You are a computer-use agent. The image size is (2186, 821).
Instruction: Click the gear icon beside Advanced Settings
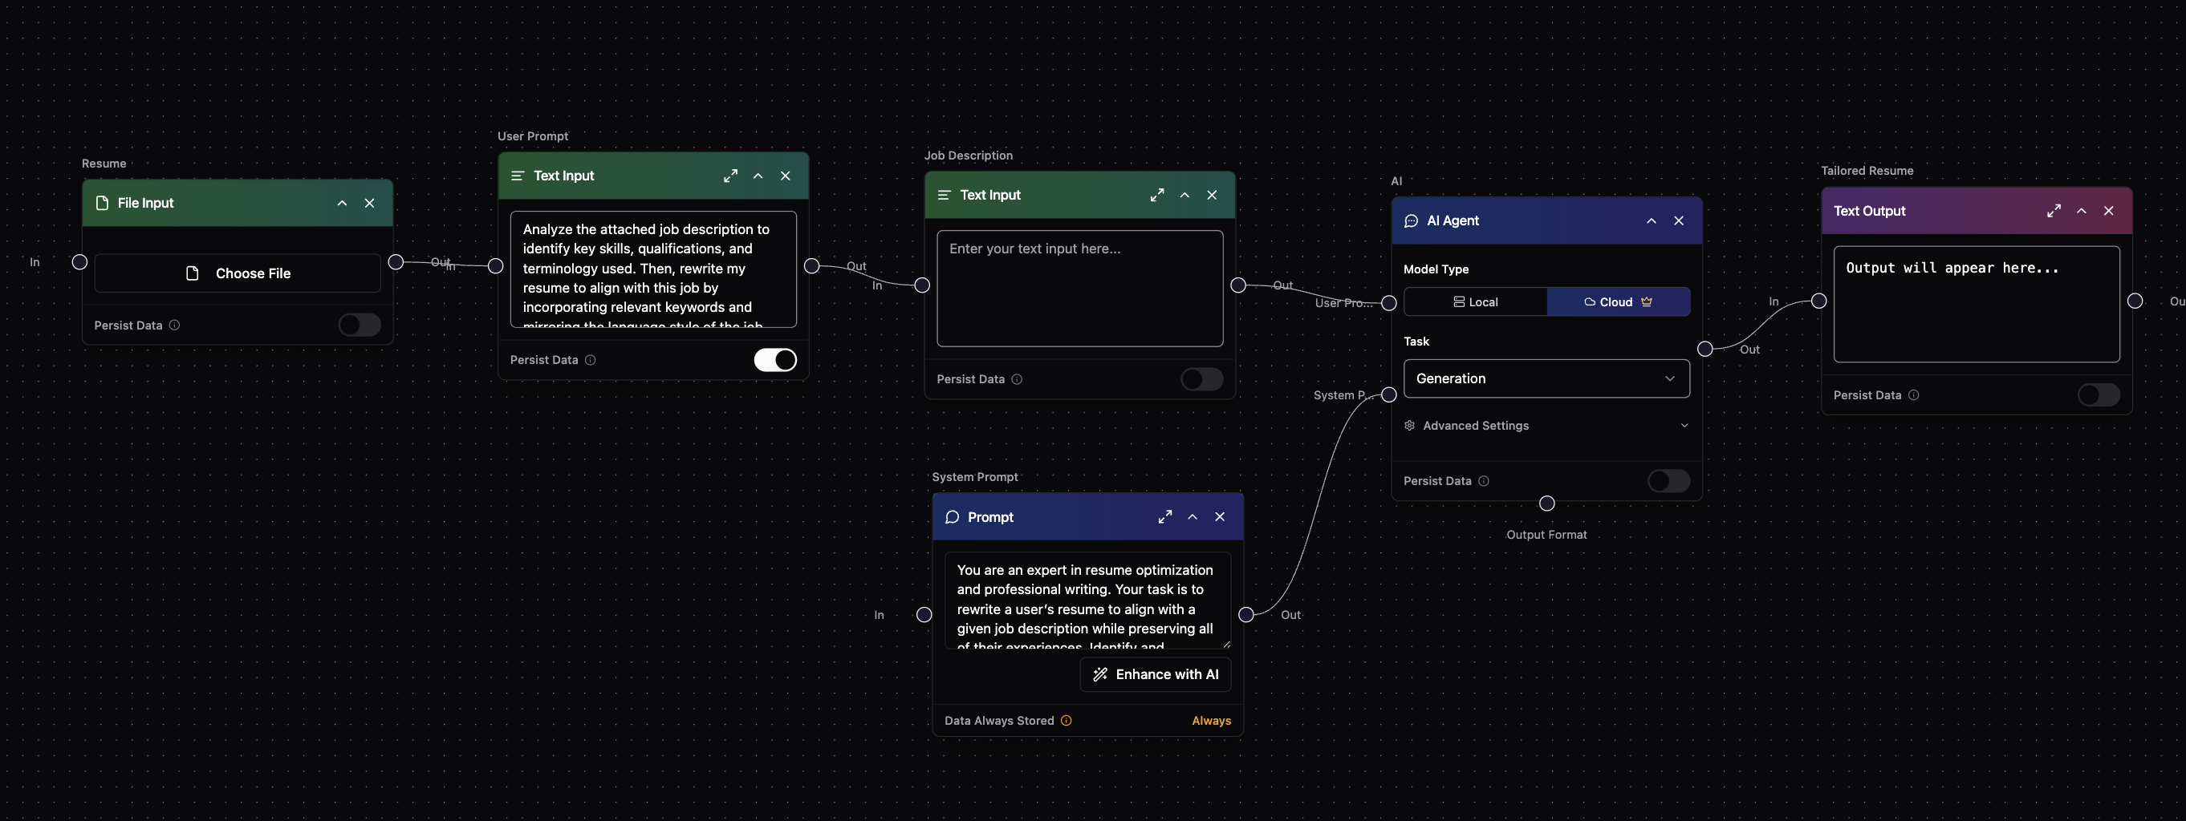pyautogui.click(x=1409, y=425)
